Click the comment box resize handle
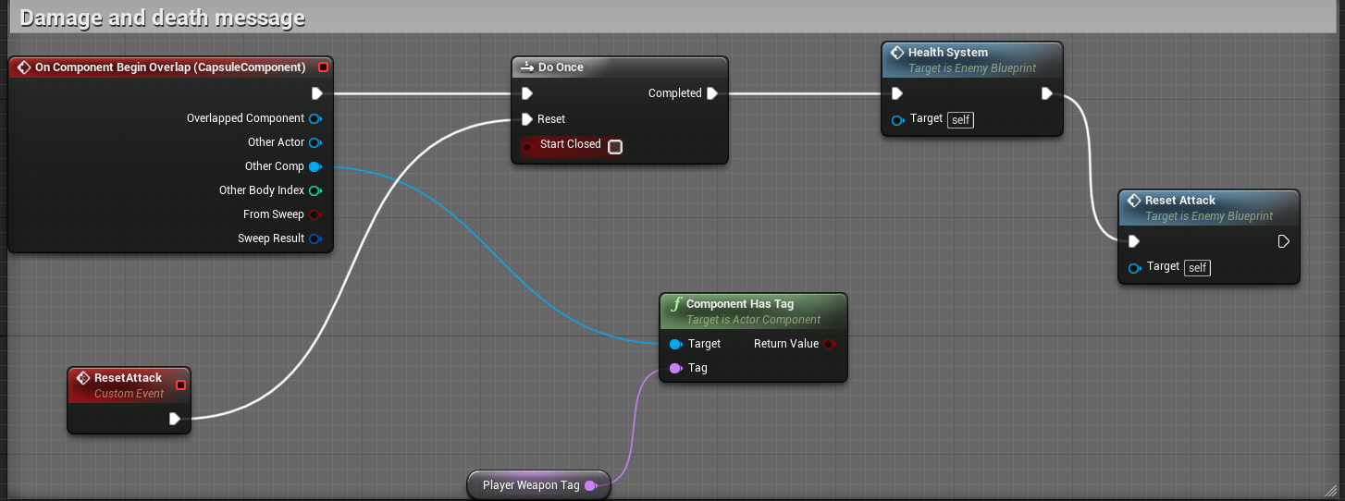Screen dimensions: 1345x501 (1331, 488)
